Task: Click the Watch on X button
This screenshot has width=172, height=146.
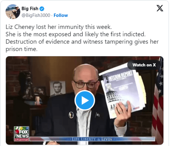Action: point(144,65)
